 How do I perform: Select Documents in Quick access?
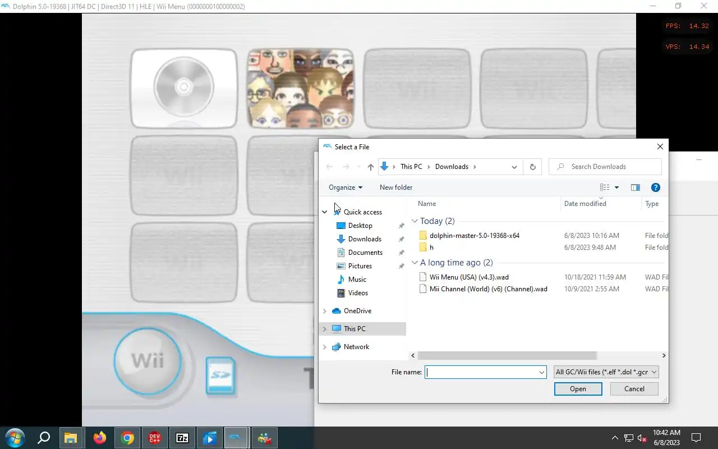click(365, 253)
